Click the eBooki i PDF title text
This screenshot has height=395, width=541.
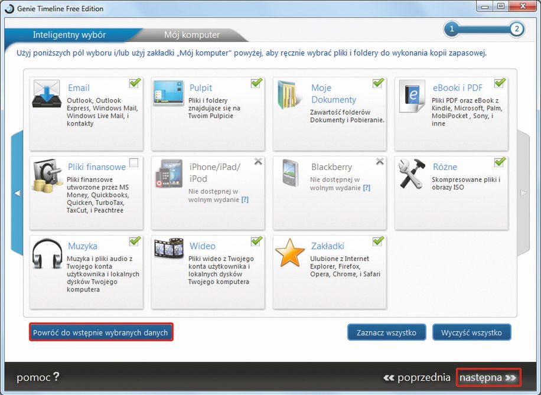pos(458,88)
